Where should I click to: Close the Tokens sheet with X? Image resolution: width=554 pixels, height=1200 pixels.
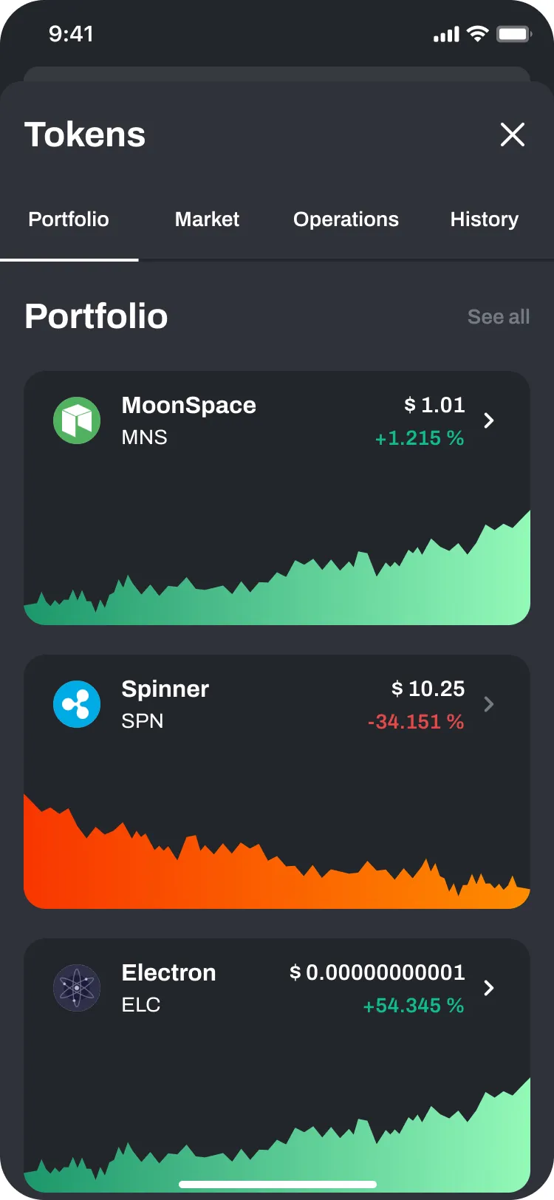click(x=512, y=134)
